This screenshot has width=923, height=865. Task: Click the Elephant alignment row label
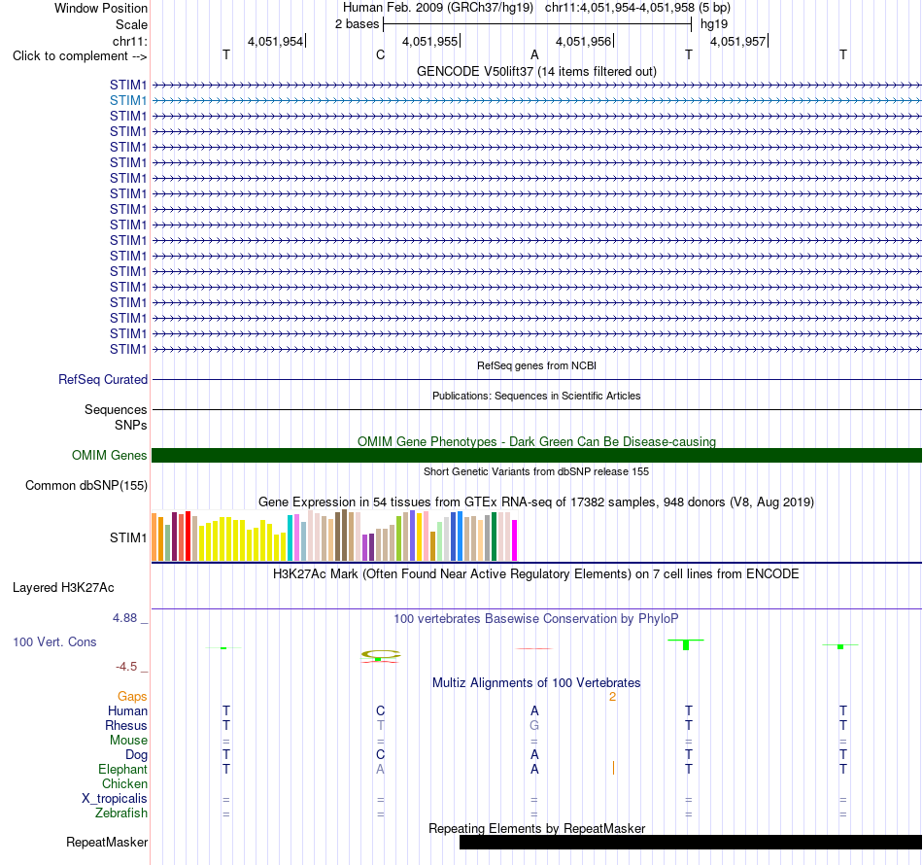(x=122, y=769)
